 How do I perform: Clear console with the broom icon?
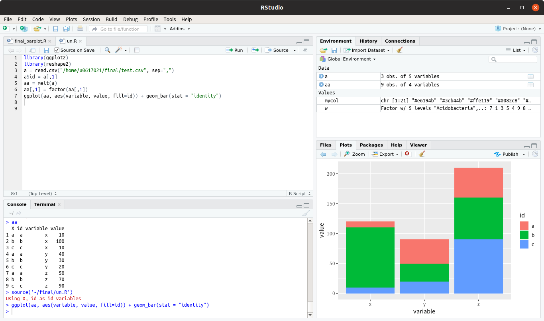coord(306,213)
